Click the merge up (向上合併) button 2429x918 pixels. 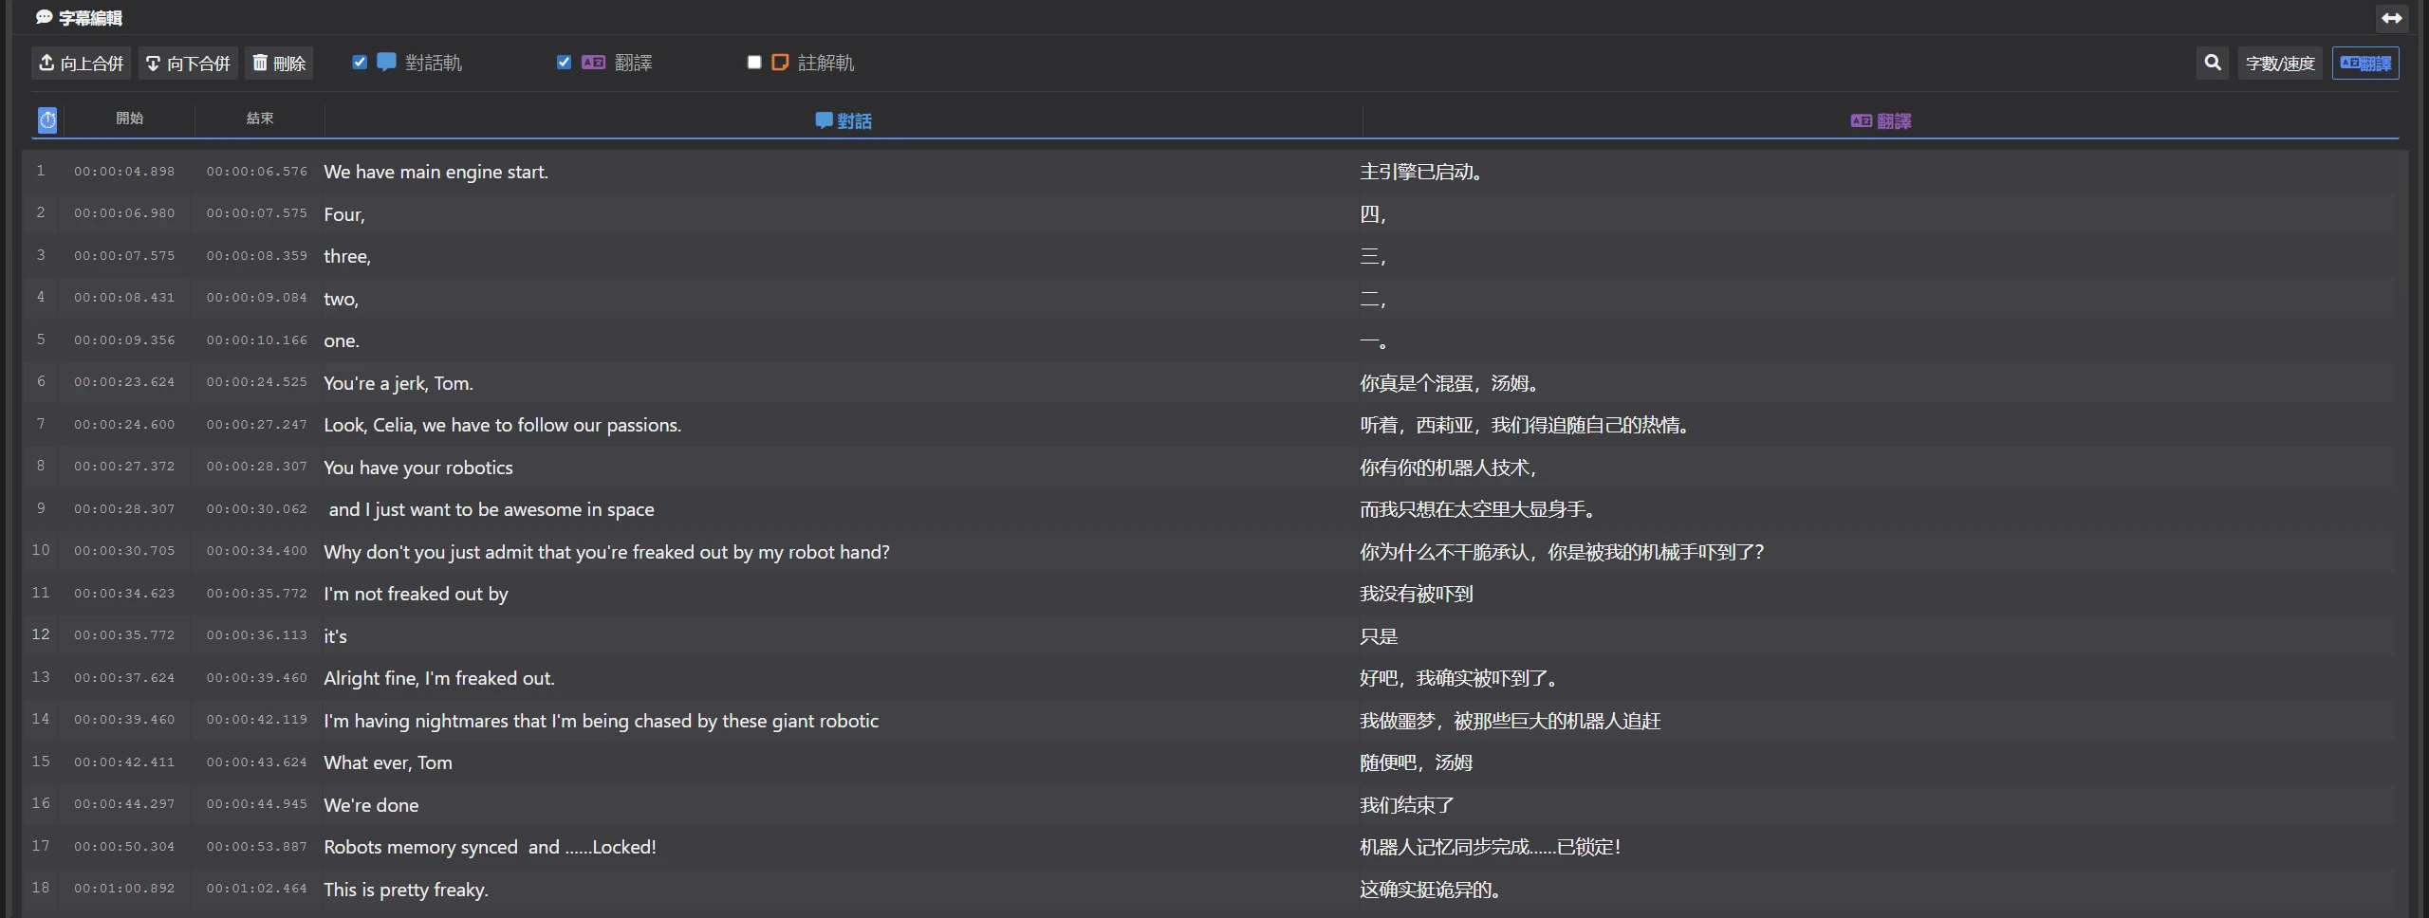pyautogui.click(x=81, y=64)
